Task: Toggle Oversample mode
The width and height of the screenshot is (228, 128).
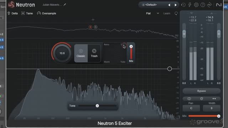Action: pos(47,14)
